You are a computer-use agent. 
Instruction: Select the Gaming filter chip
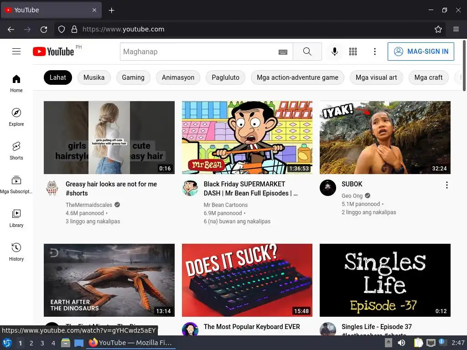click(133, 77)
